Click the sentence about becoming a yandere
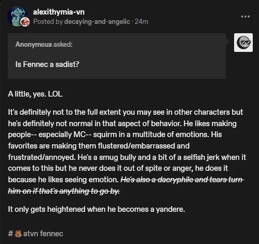This screenshot has width=259, height=244. (x=97, y=209)
